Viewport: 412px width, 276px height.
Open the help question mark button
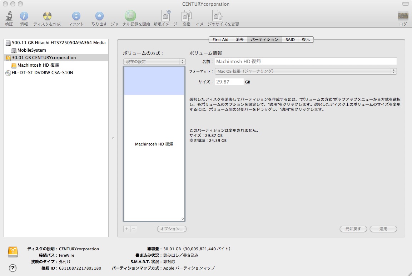click(13, 268)
